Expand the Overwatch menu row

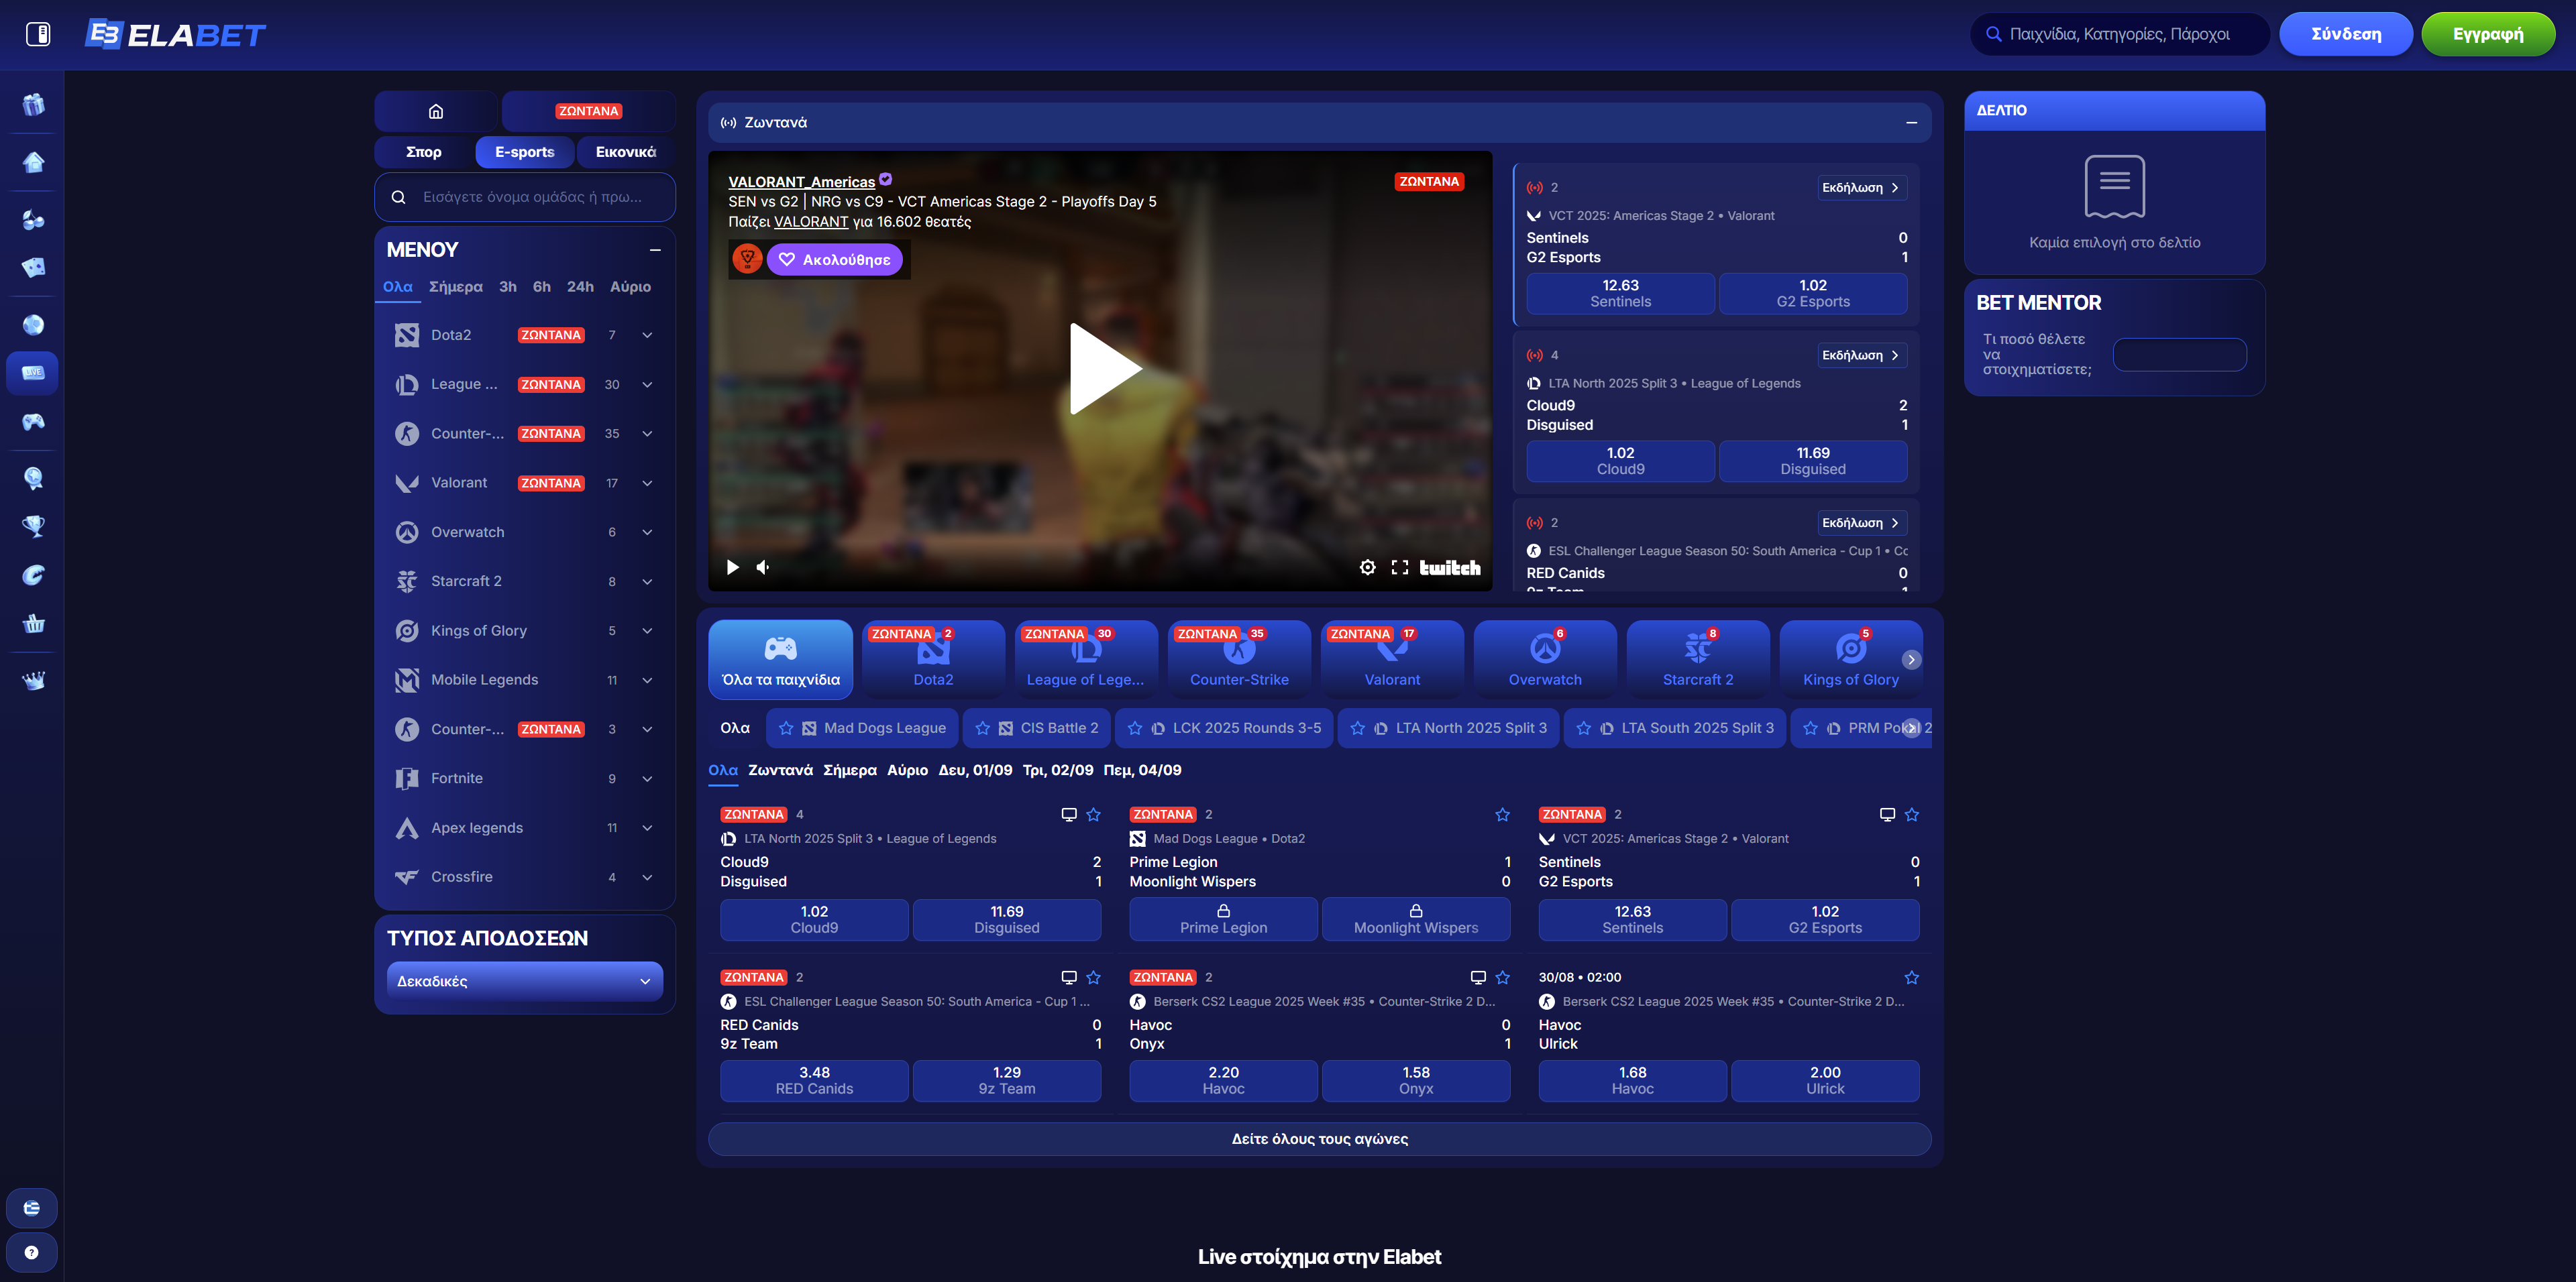pos(647,532)
